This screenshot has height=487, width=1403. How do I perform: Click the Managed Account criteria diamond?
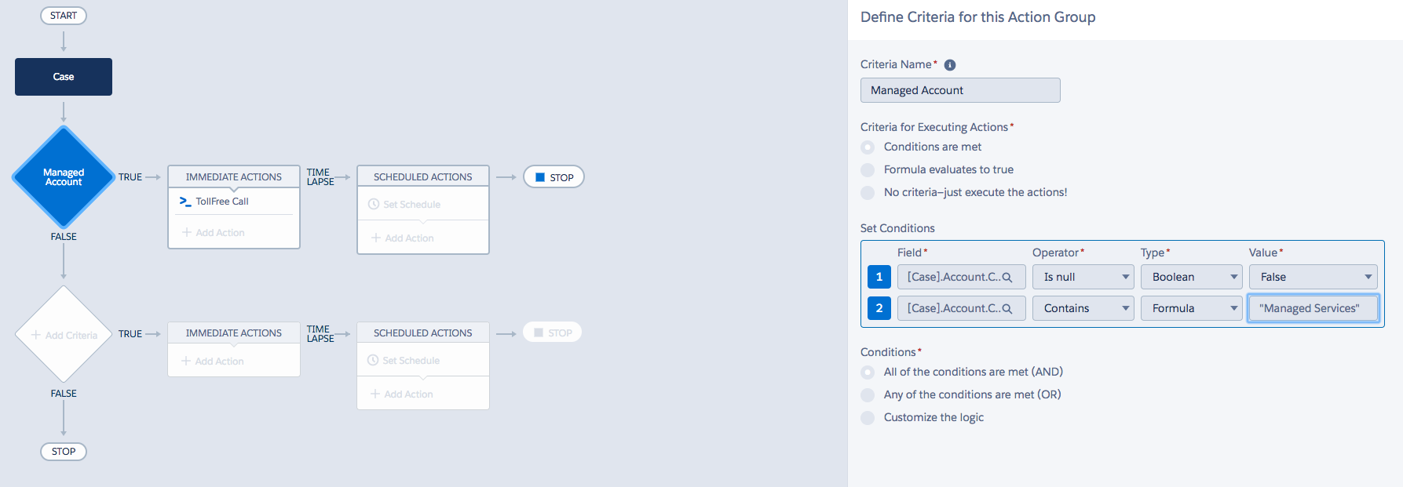pos(64,177)
